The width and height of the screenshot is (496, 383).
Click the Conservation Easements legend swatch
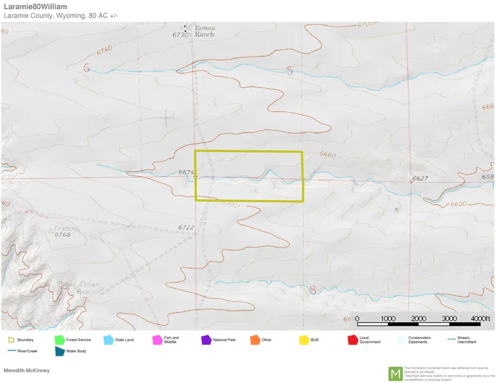tap(401, 340)
